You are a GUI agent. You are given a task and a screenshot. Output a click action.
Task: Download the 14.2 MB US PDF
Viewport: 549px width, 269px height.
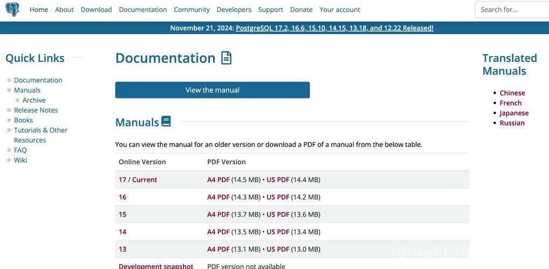coord(278,197)
